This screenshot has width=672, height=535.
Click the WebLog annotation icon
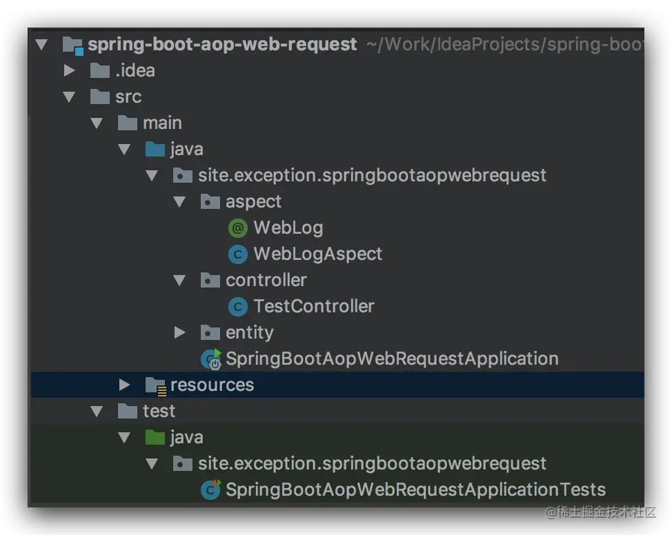238,228
